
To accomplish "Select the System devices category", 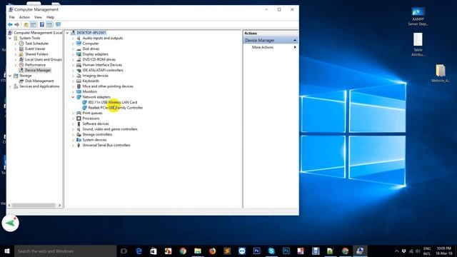I will (94, 140).
